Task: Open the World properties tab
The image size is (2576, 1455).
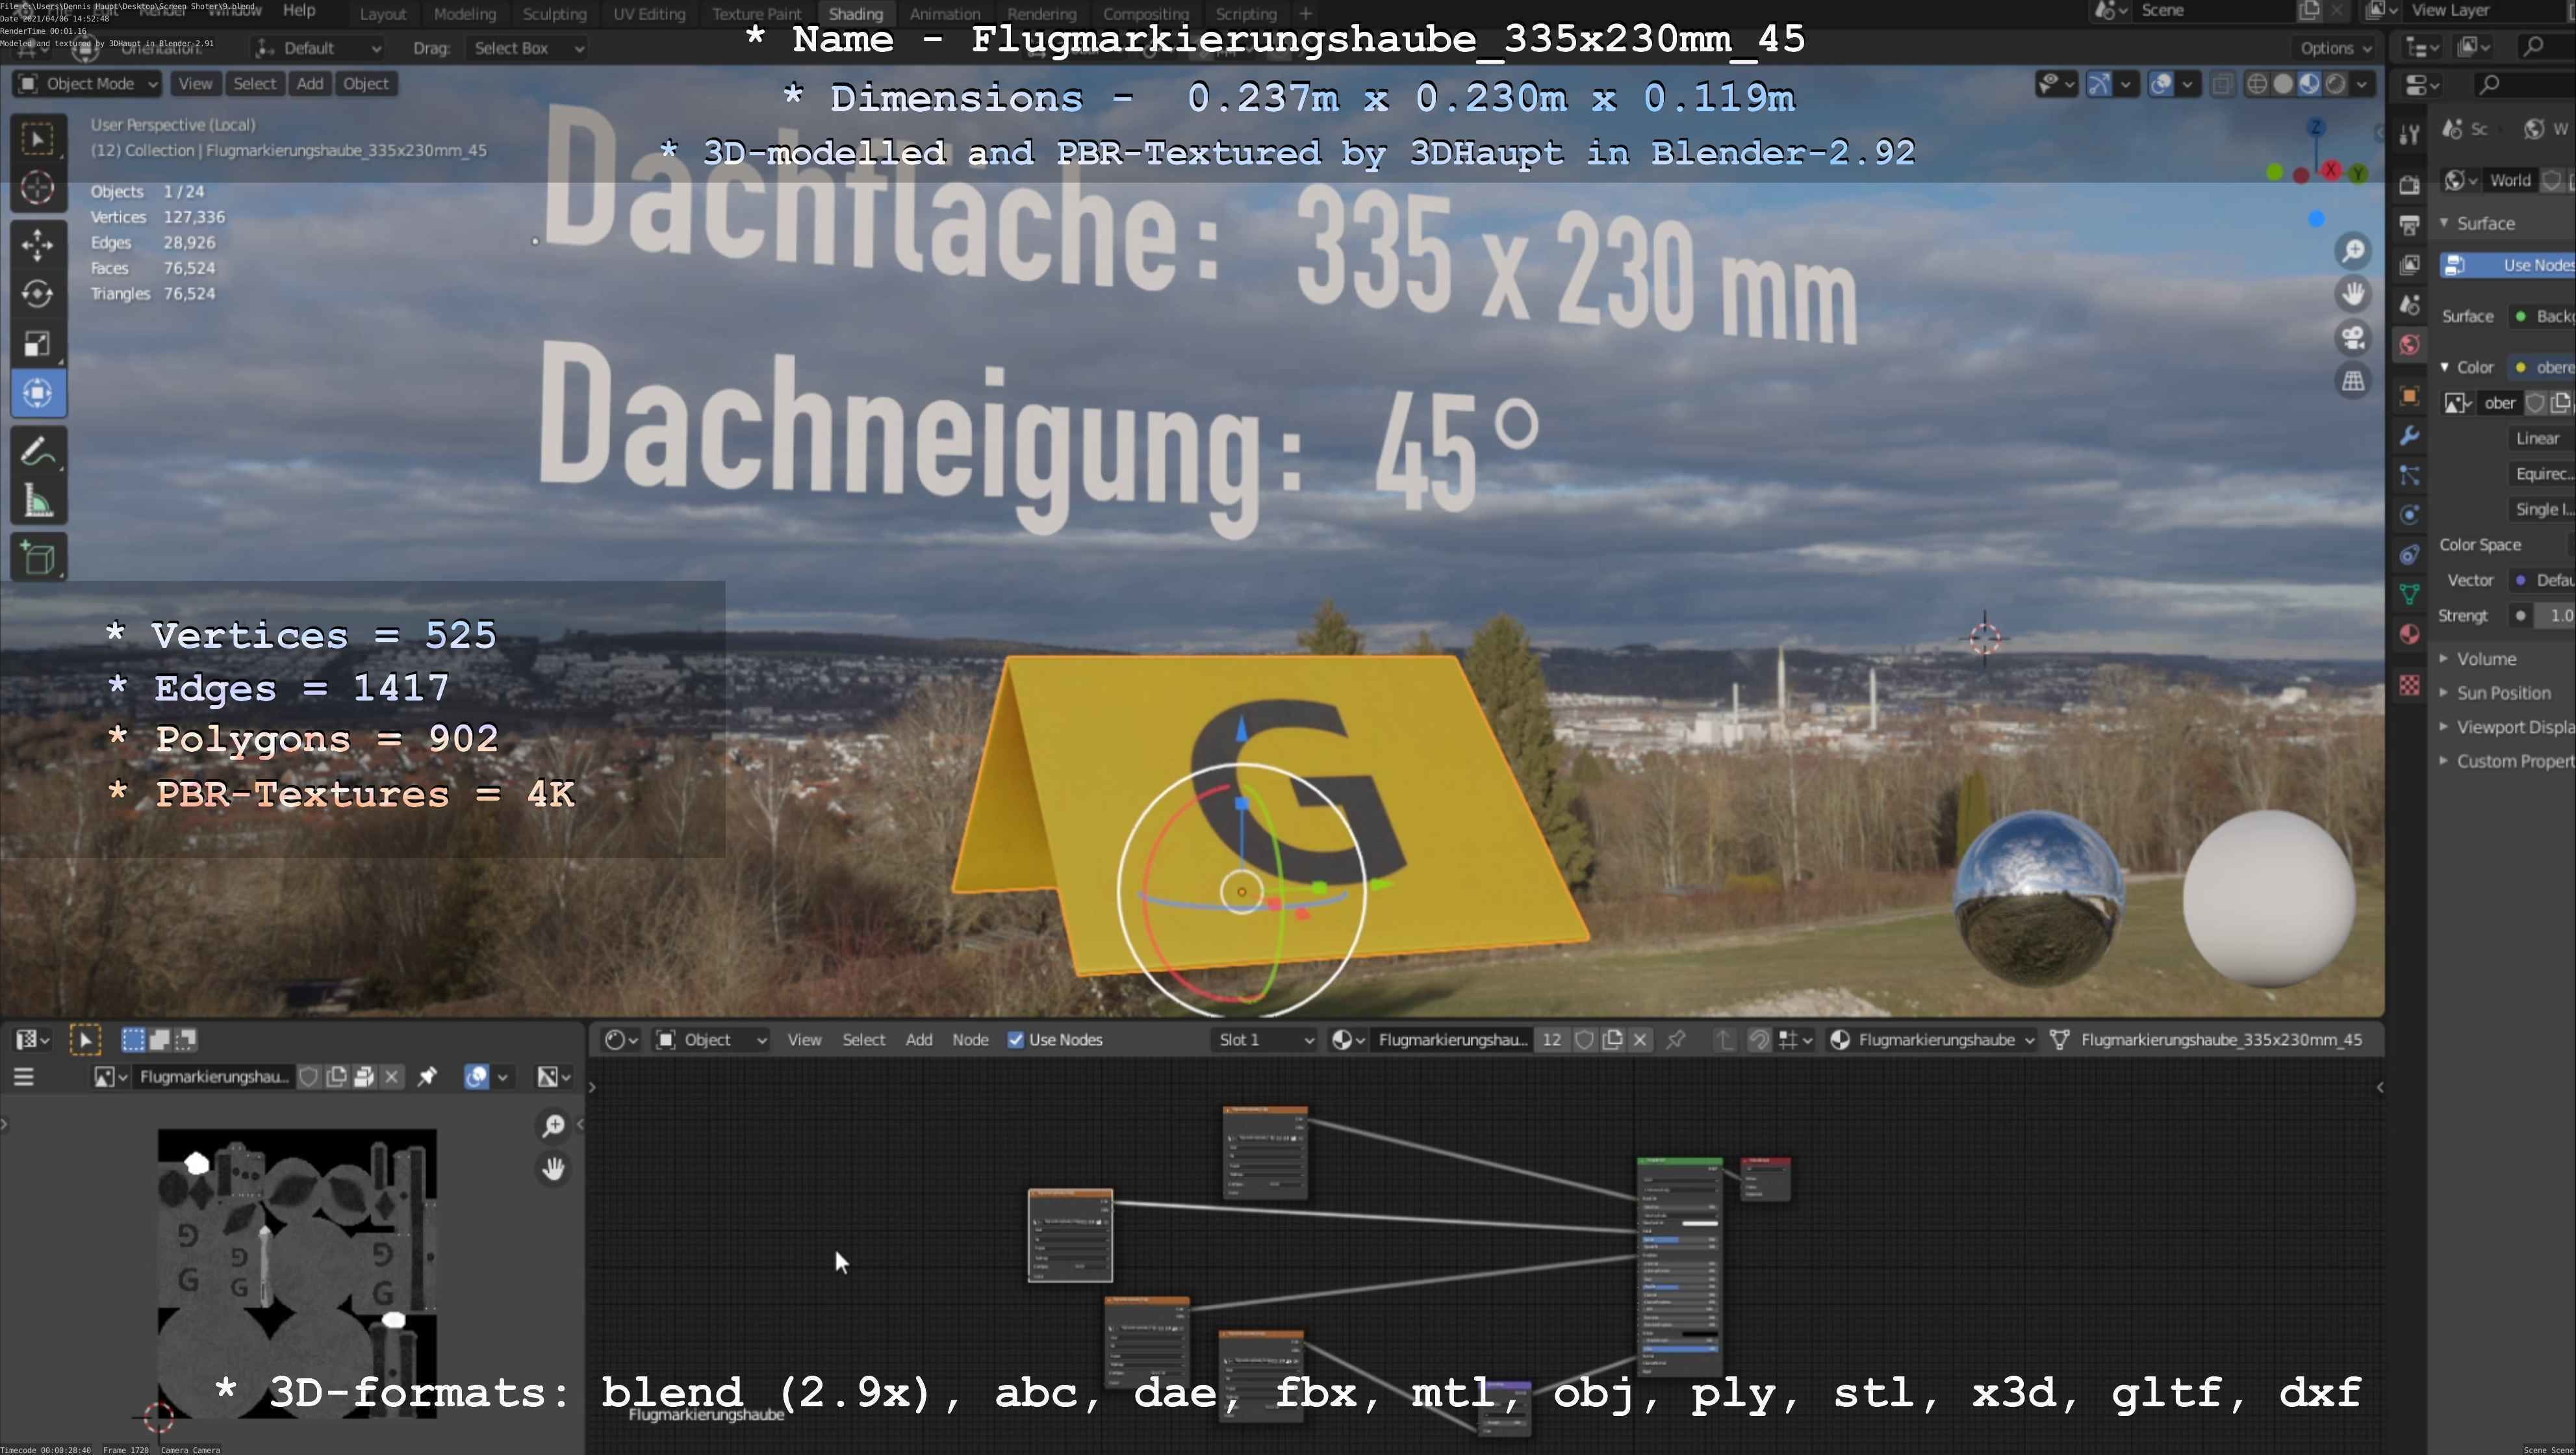Action: pyautogui.click(x=2409, y=345)
